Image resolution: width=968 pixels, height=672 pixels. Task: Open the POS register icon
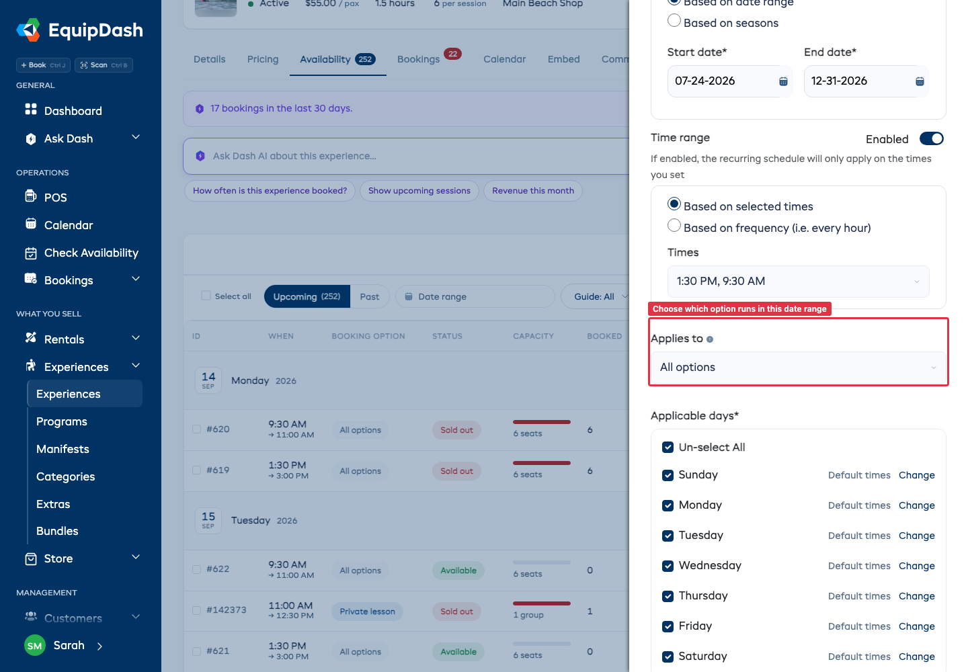click(31, 196)
